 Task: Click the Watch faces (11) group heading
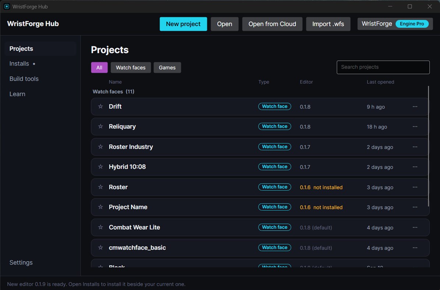tap(113, 91)
